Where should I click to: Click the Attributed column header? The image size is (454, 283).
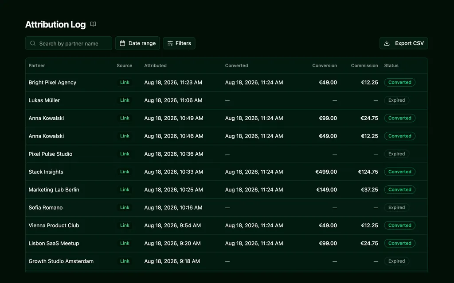156,65
